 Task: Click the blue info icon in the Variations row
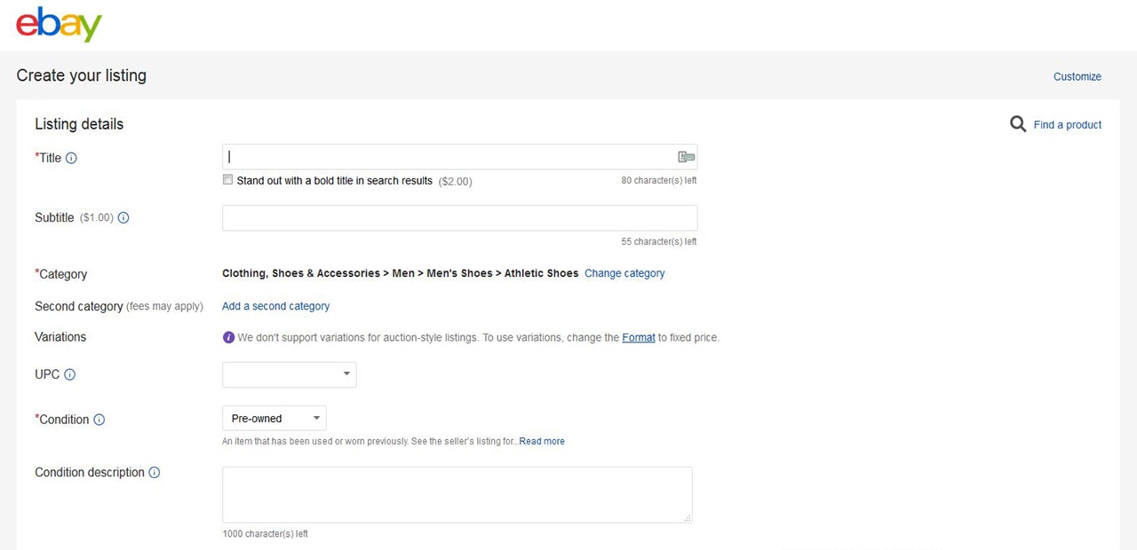point(228,337)
